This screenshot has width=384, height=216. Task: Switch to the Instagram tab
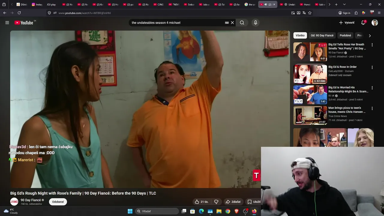37,4
